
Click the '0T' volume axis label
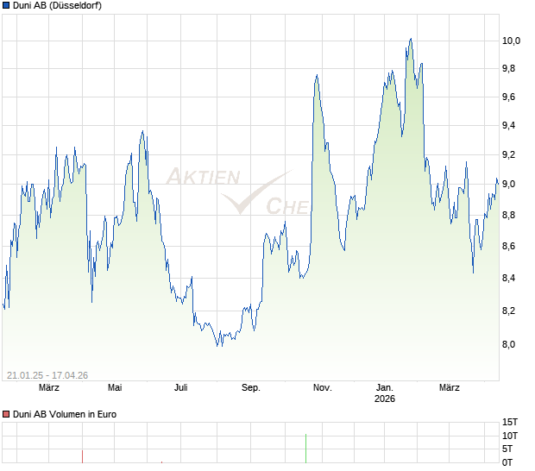pyautogui.click(x=507, y=462)
